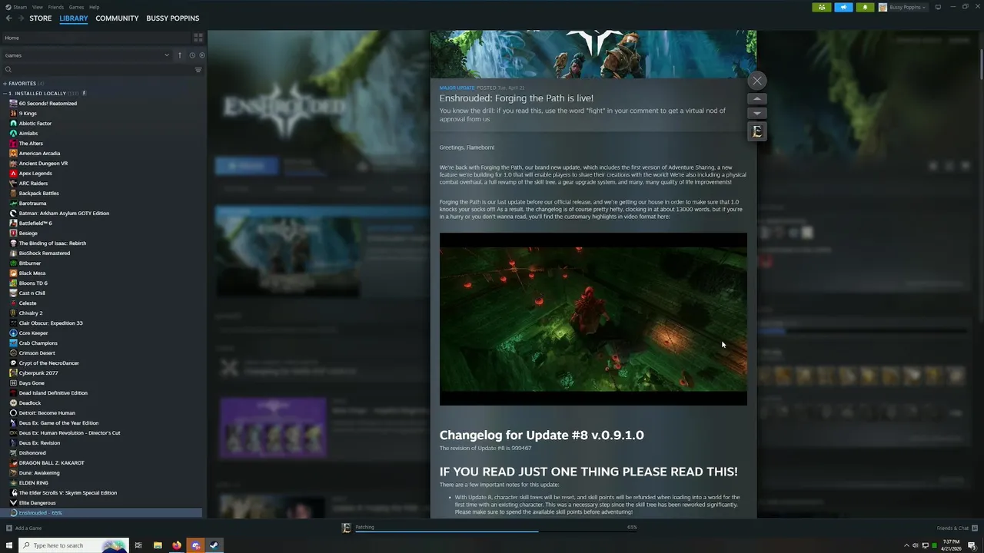Go to previous news post with up arrow
Viewport: 984px width, 553px height.
[757, 99]
